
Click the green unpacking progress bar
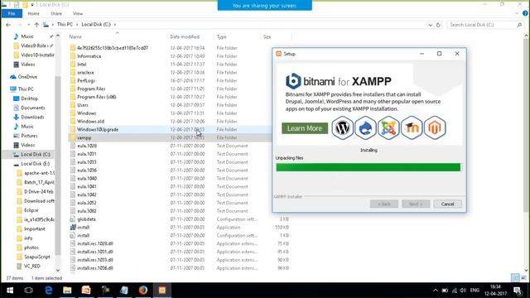point(368,167)
